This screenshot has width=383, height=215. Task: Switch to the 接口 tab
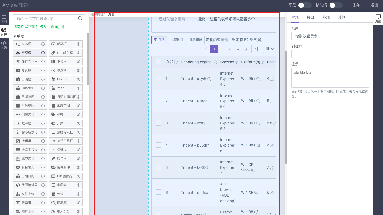[310, 17]
